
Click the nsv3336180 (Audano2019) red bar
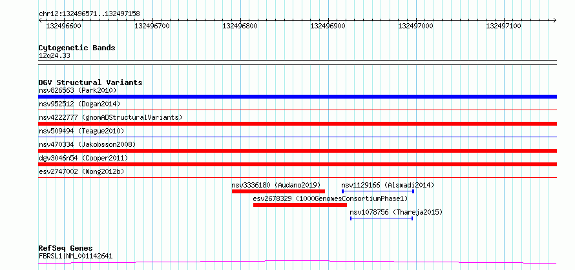(x=278, y=191)
